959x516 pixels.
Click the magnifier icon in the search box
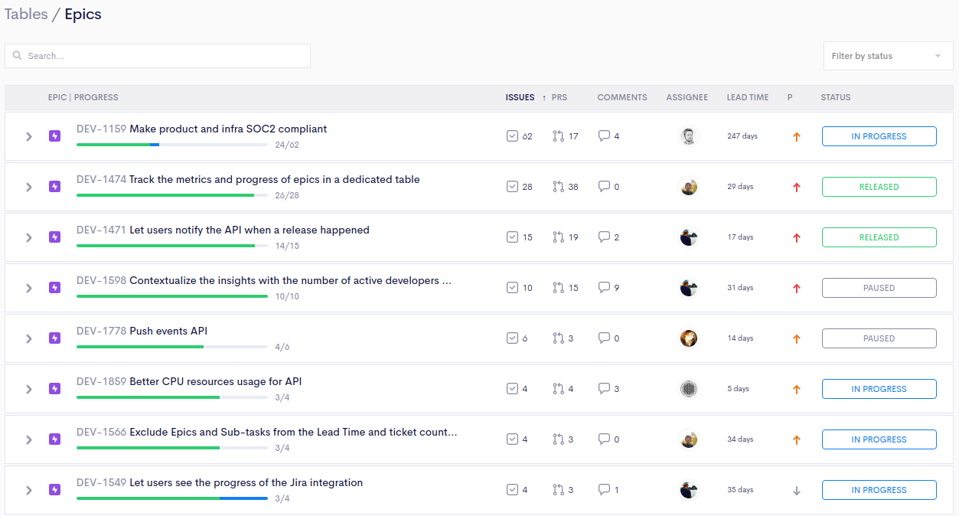tap(18, 56)
